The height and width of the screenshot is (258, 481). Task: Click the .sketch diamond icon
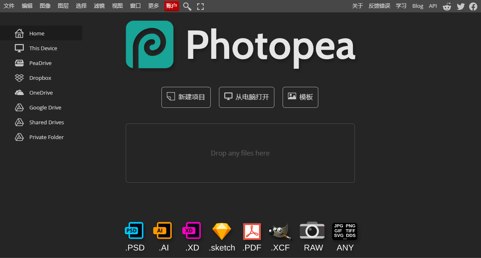coord(222,231)
